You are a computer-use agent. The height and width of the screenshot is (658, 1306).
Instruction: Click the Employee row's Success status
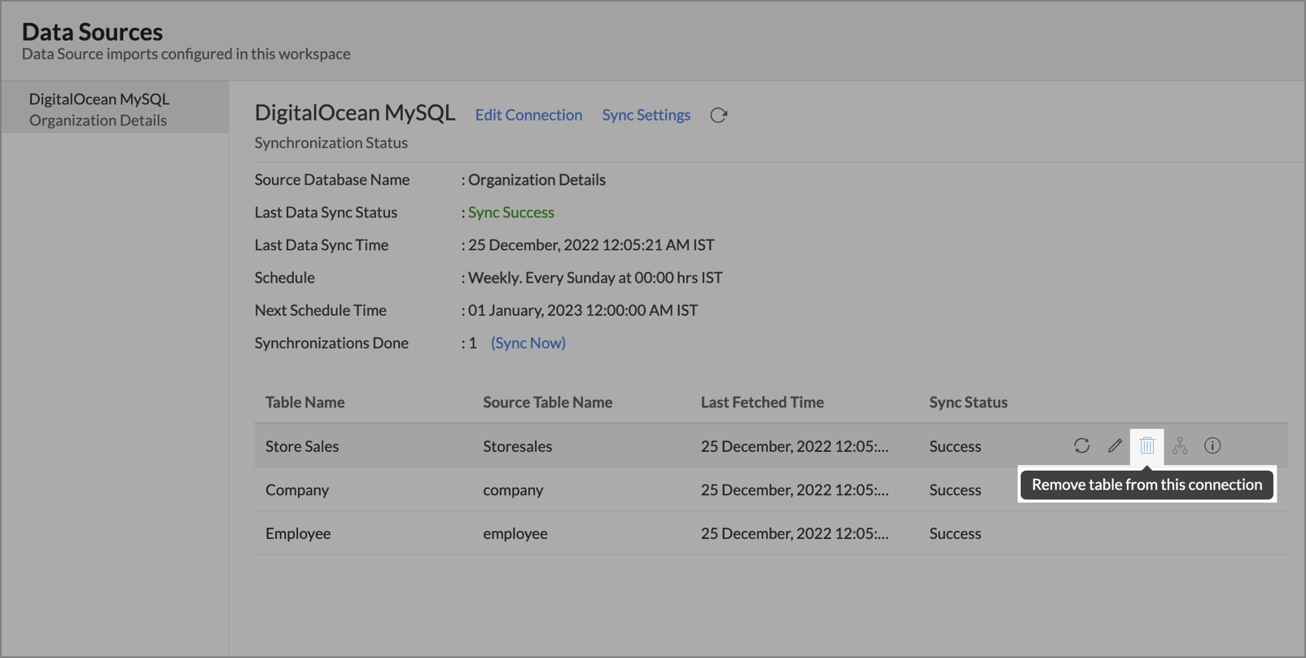tap(955, 533)
